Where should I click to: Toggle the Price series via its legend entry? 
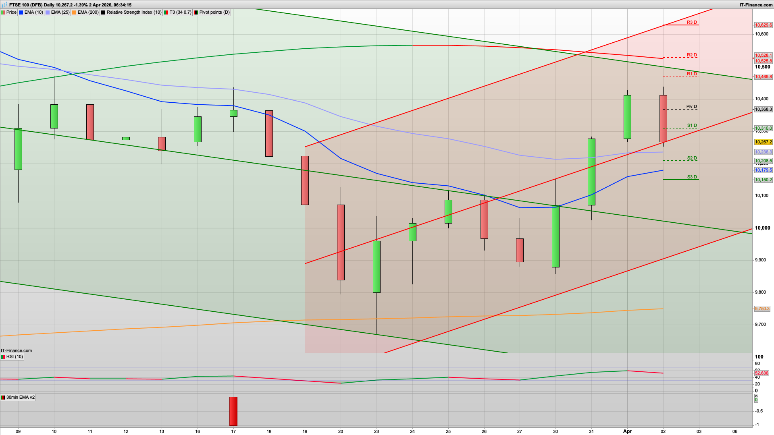pos(11,12)
